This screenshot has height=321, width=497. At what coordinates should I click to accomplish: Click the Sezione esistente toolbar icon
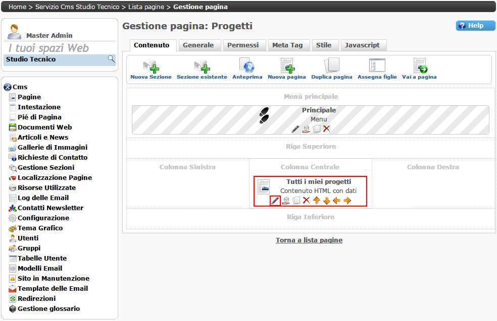click(202, 67)
